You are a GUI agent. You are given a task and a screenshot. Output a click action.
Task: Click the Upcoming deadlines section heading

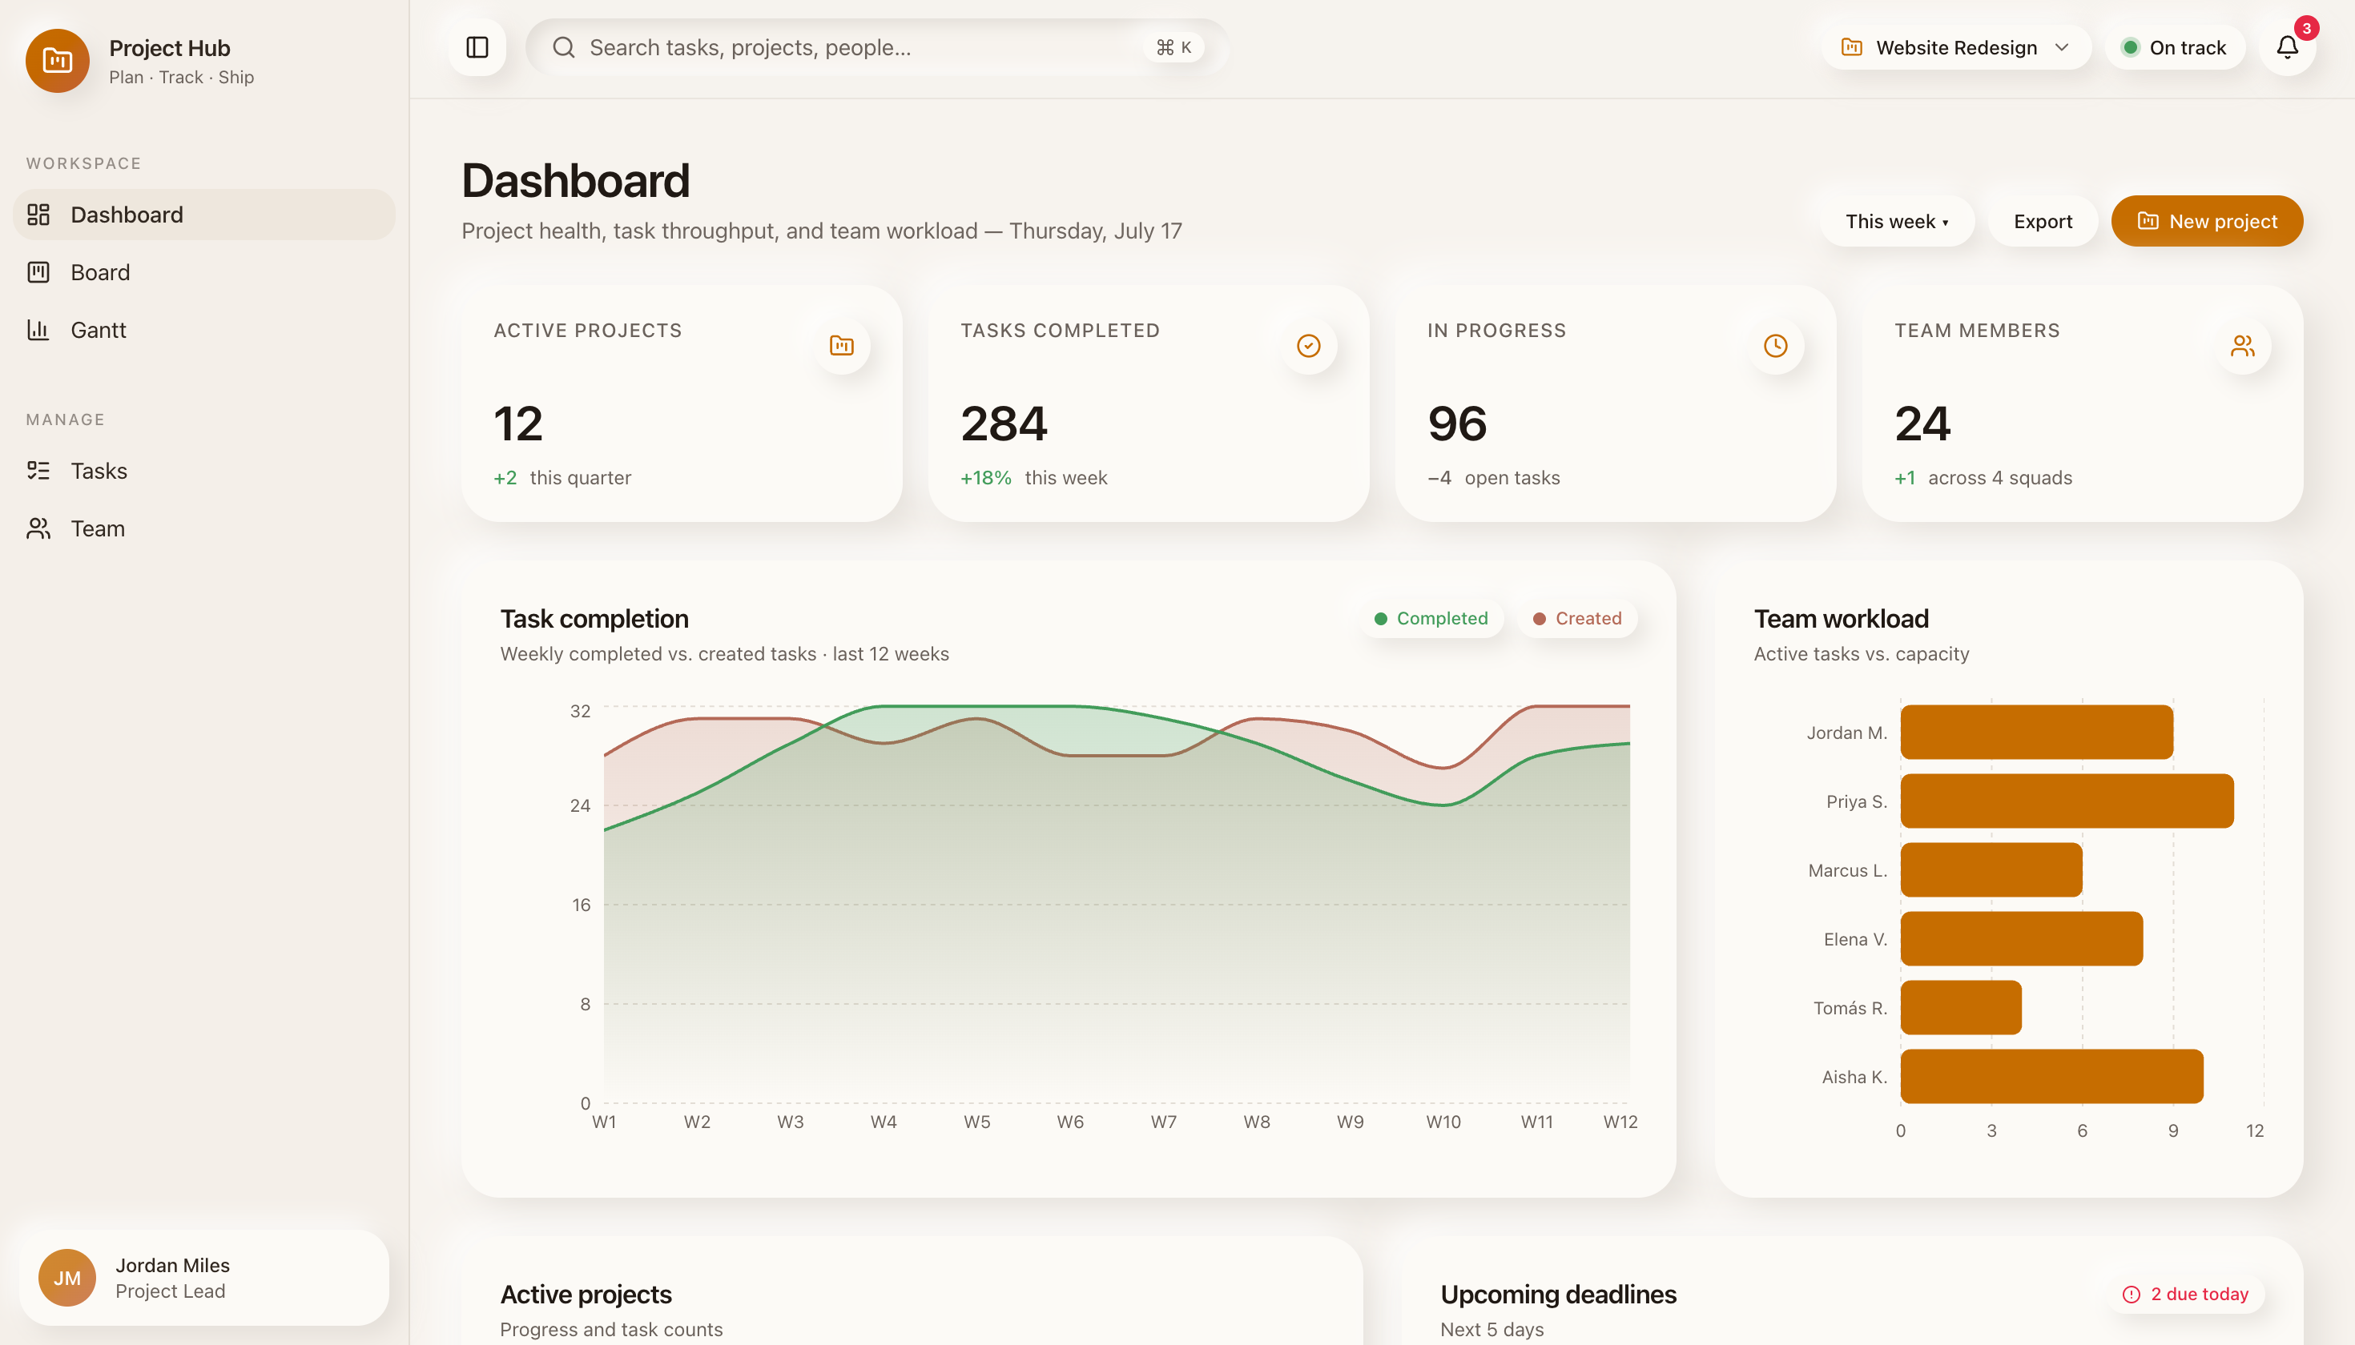click(1558, 1295)
